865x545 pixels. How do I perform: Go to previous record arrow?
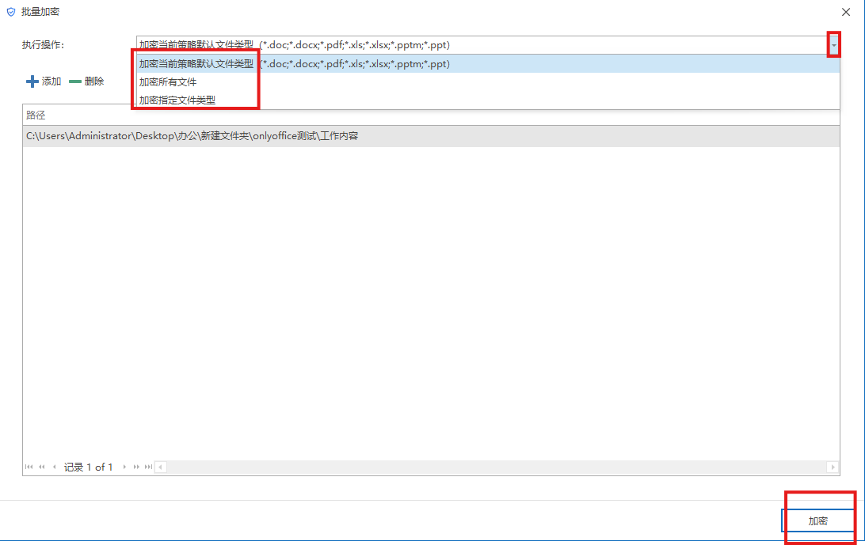tap(54, 467)
